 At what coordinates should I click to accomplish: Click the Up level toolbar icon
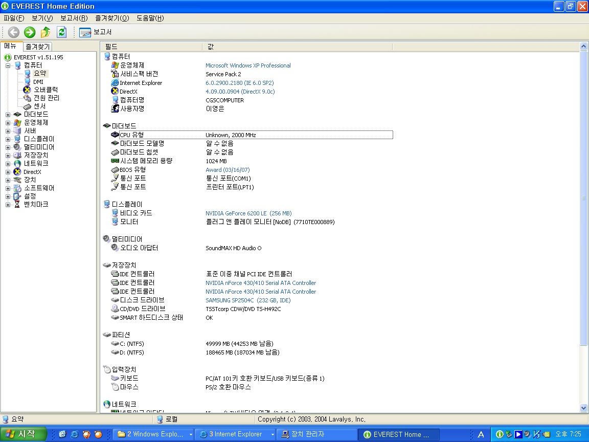tap(46, 32)
